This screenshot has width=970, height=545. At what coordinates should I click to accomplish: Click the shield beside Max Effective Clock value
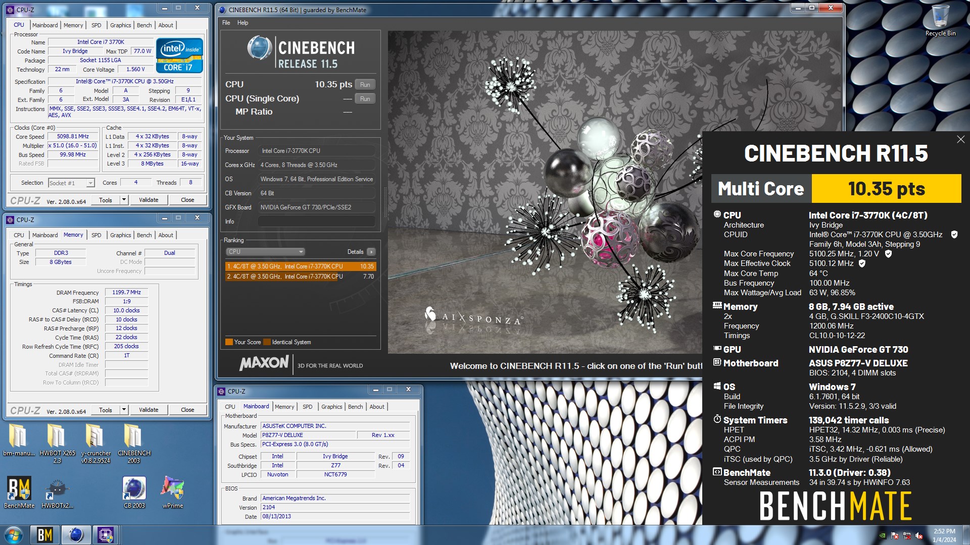(x=862, y=263)
